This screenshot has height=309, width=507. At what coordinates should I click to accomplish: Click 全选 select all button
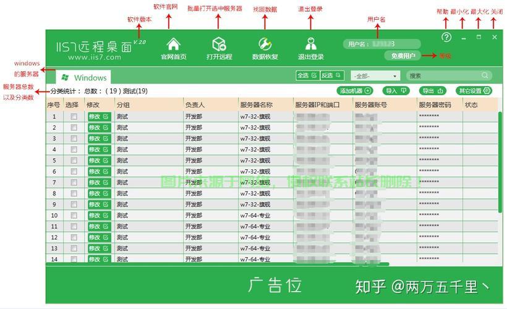(307, 75)
